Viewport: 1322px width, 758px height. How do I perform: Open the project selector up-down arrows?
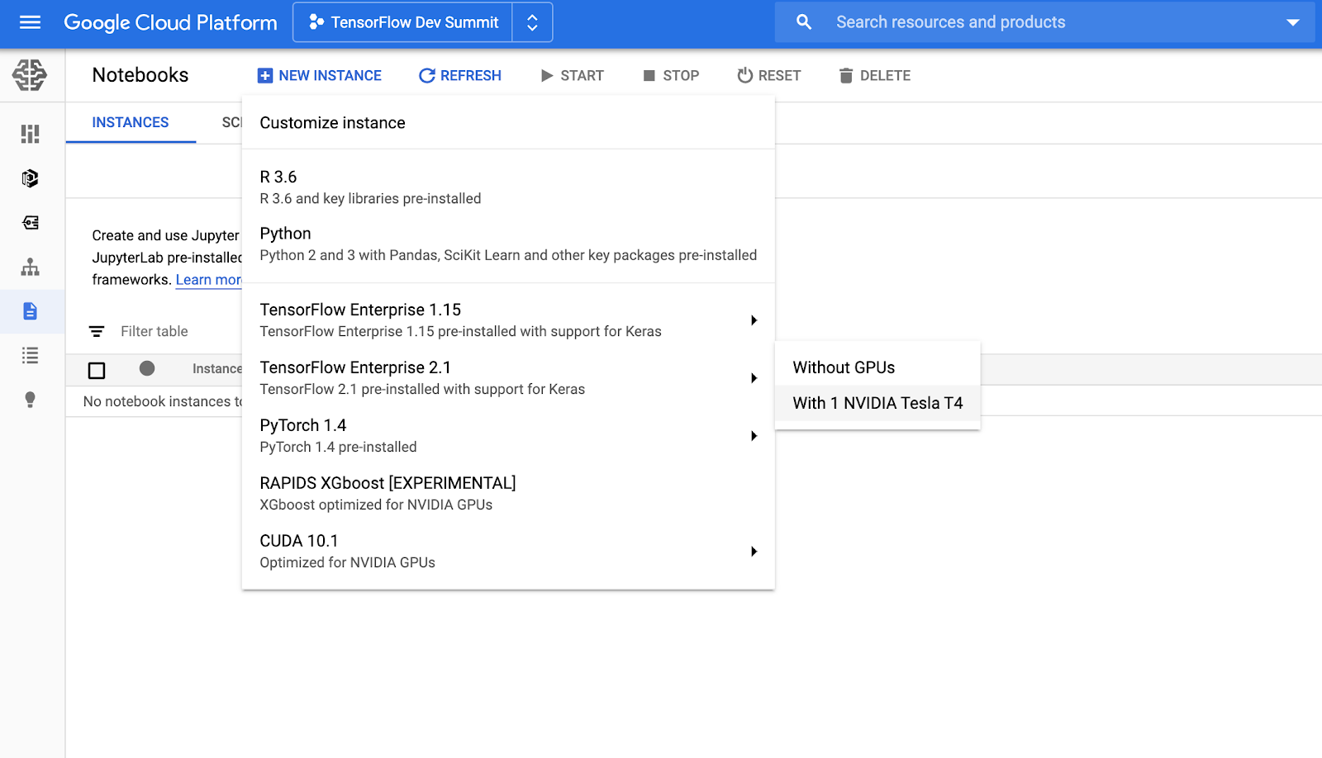click(x=533, y=22)
